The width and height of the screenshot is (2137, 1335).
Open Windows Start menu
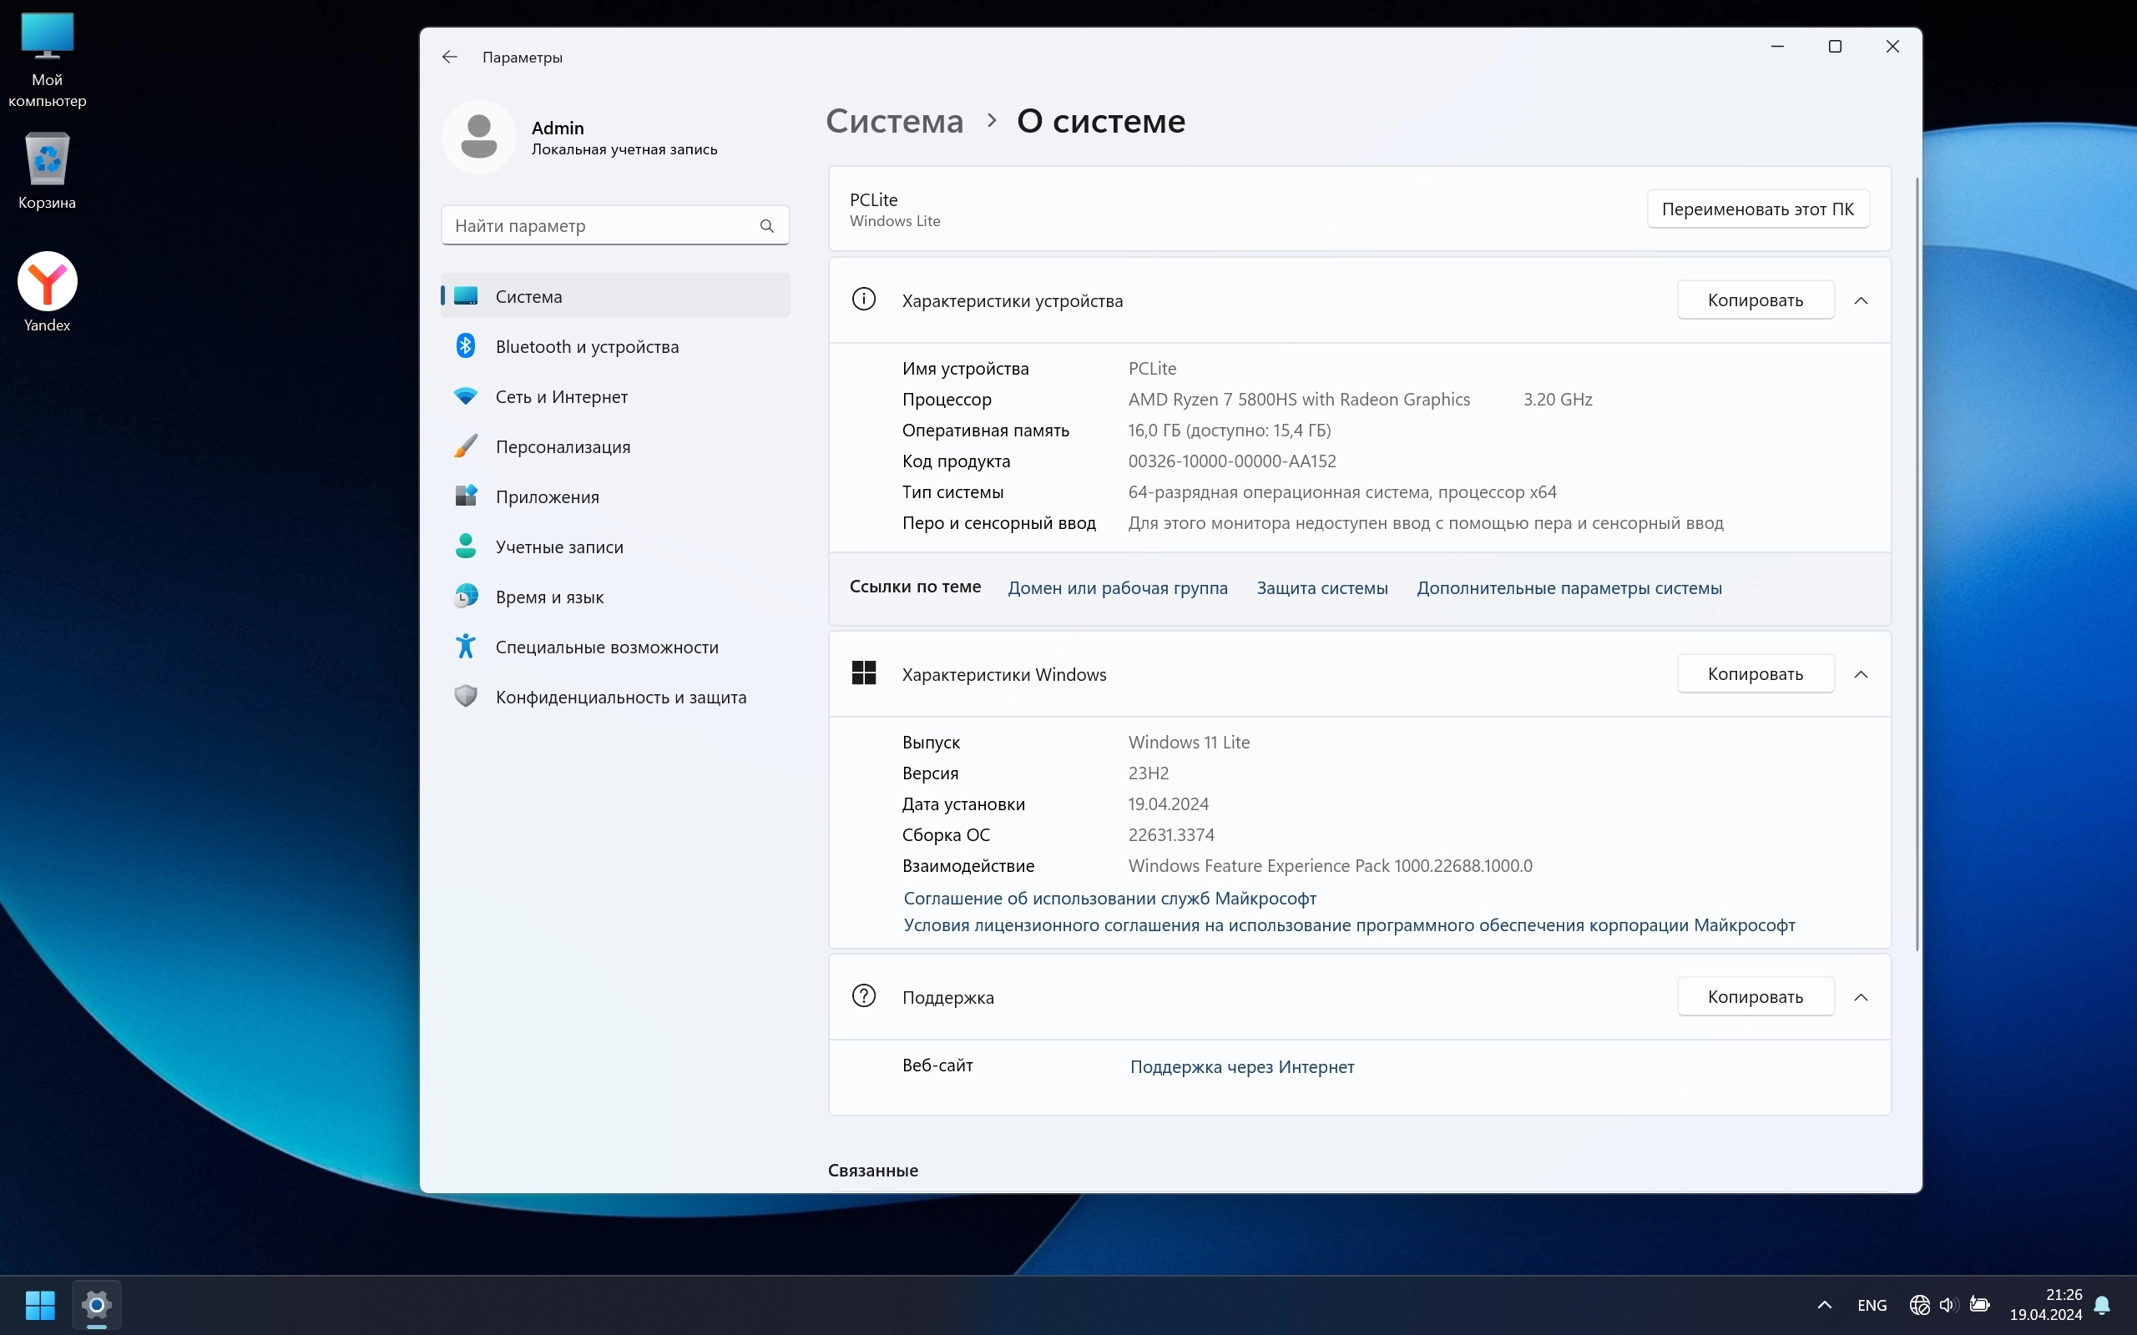pos(40,1304)
